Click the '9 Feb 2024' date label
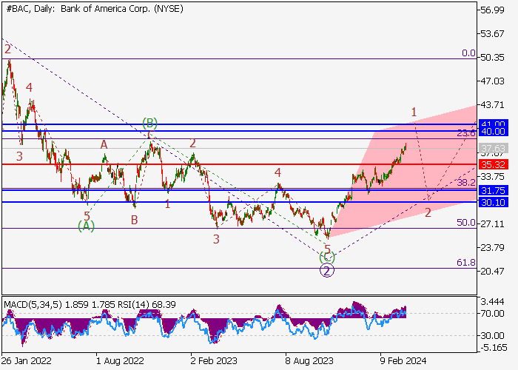This screenshot has height=370, width=518. (403, 361)
